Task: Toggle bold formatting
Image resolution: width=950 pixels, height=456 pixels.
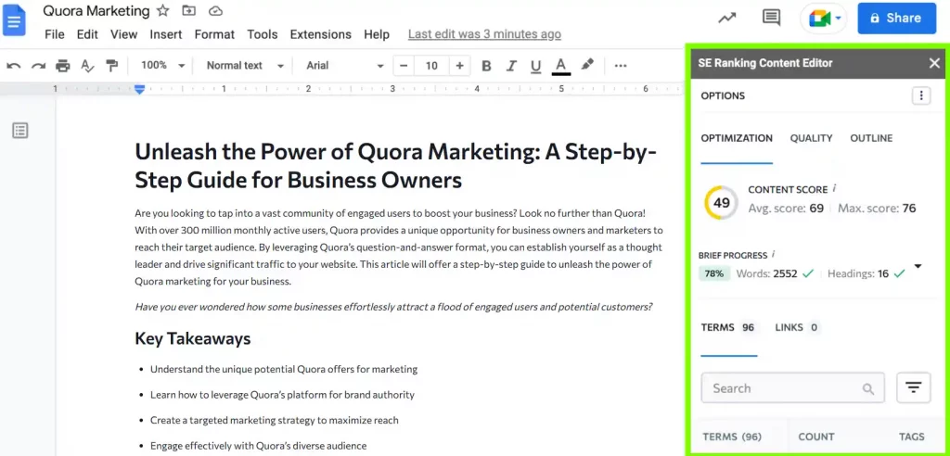Action: [x=486, y=66]
